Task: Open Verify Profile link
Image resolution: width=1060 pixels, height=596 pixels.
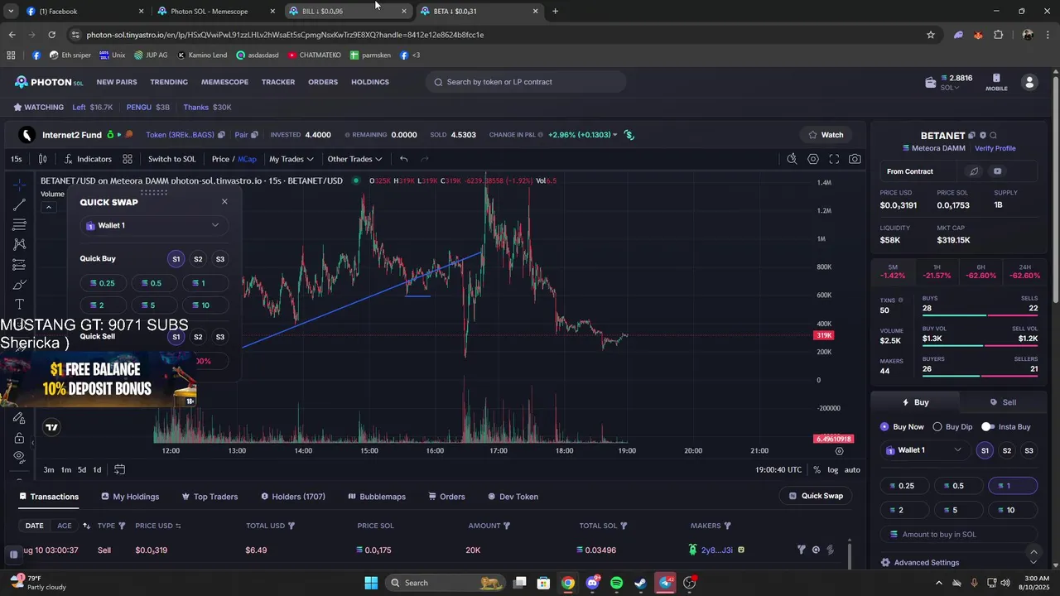Action: click(x=995, y=148)
